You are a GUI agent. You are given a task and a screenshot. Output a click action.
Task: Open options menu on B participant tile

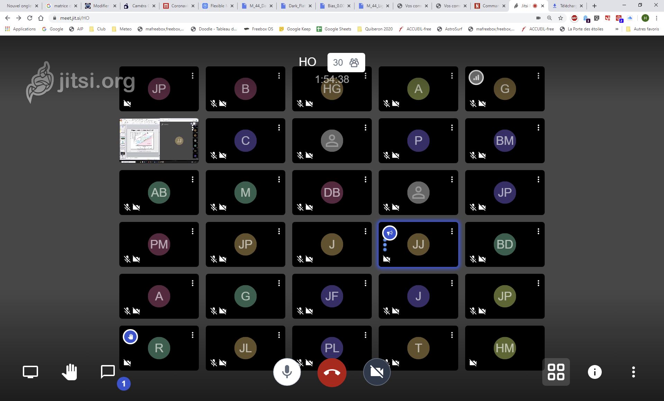[x=279, y=76]
